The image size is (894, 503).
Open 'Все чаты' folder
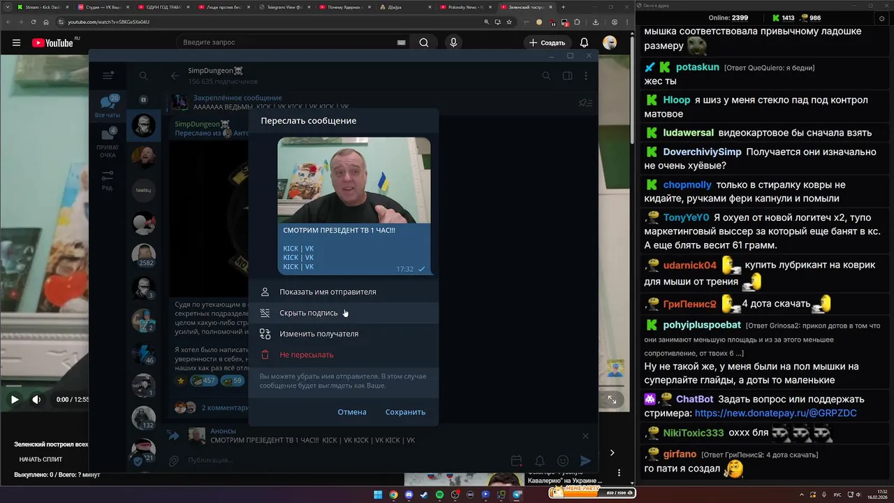click(108, 107)
